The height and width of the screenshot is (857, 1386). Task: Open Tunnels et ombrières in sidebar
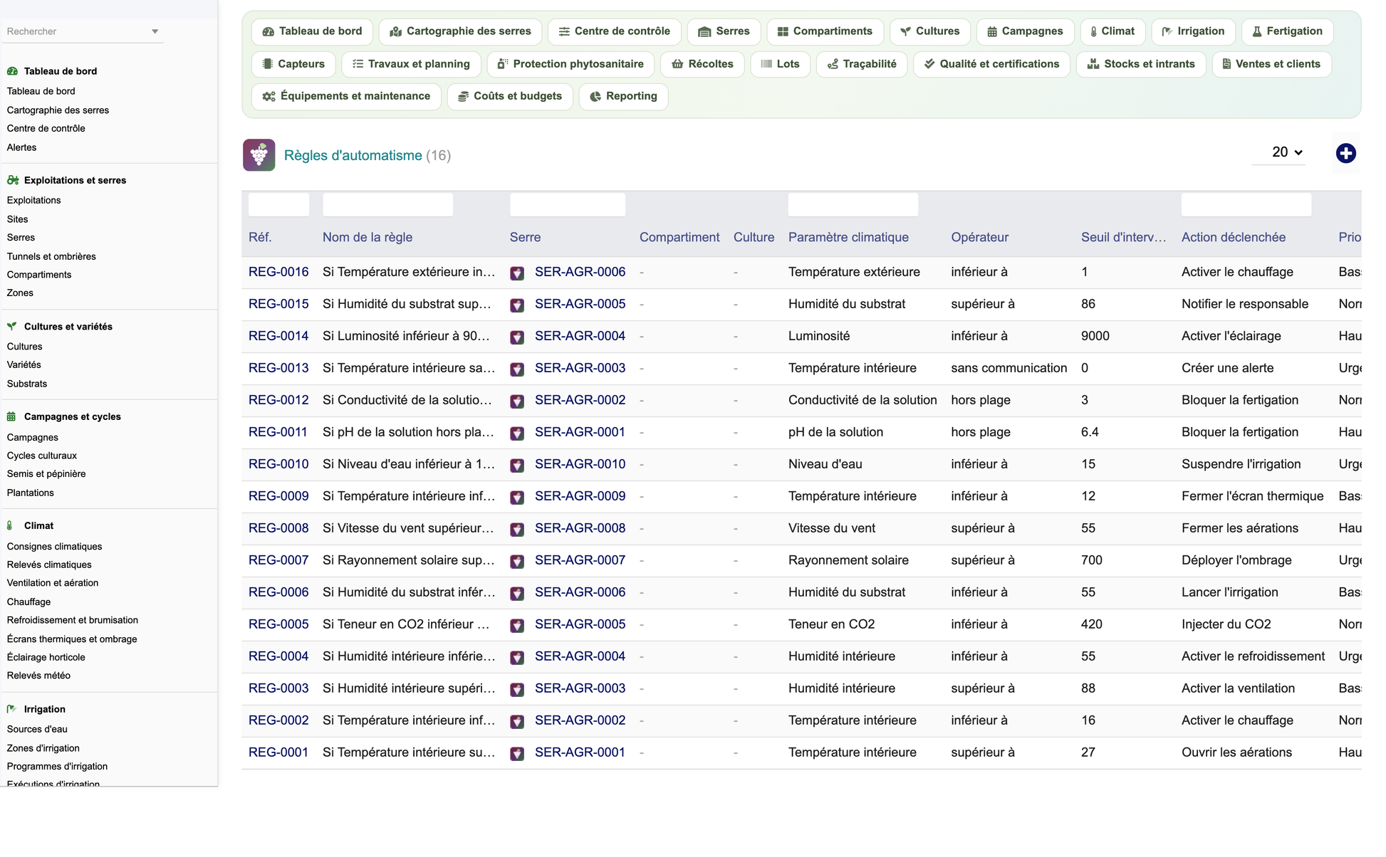[51, 256]
